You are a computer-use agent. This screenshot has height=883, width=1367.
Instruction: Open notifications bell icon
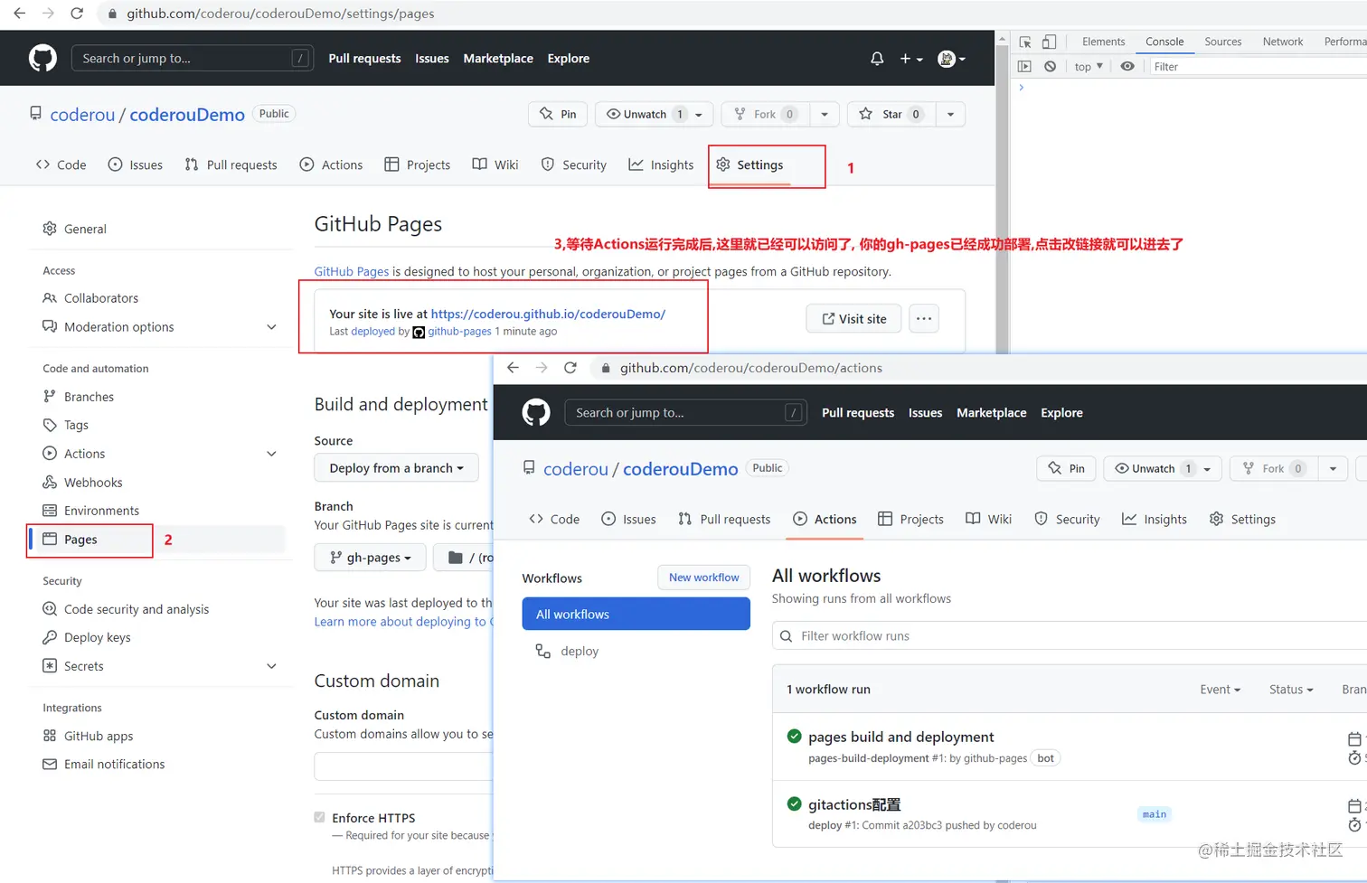pyautogui.click(x=877, y=59)
